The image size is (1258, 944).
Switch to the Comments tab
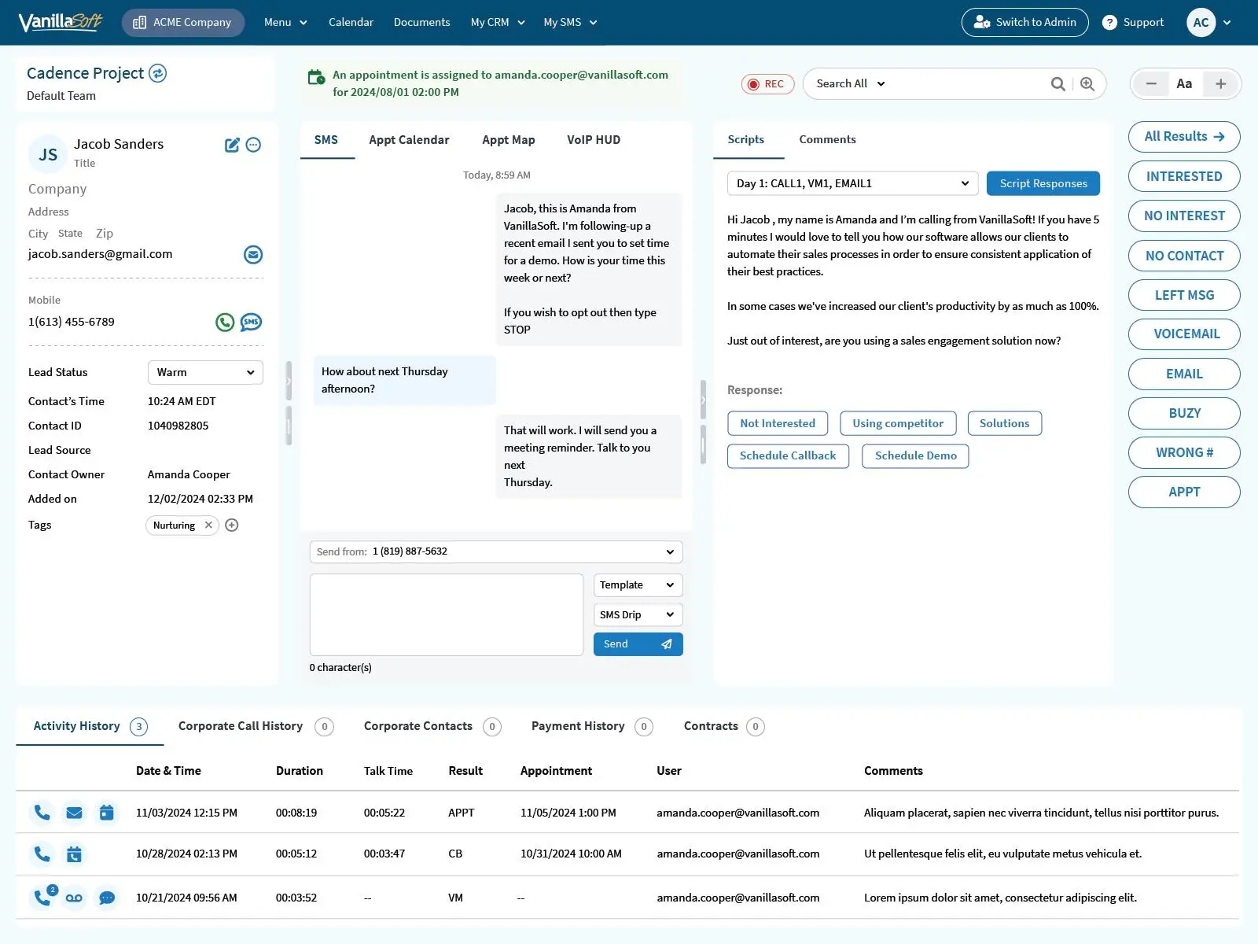tap(827, 140)
